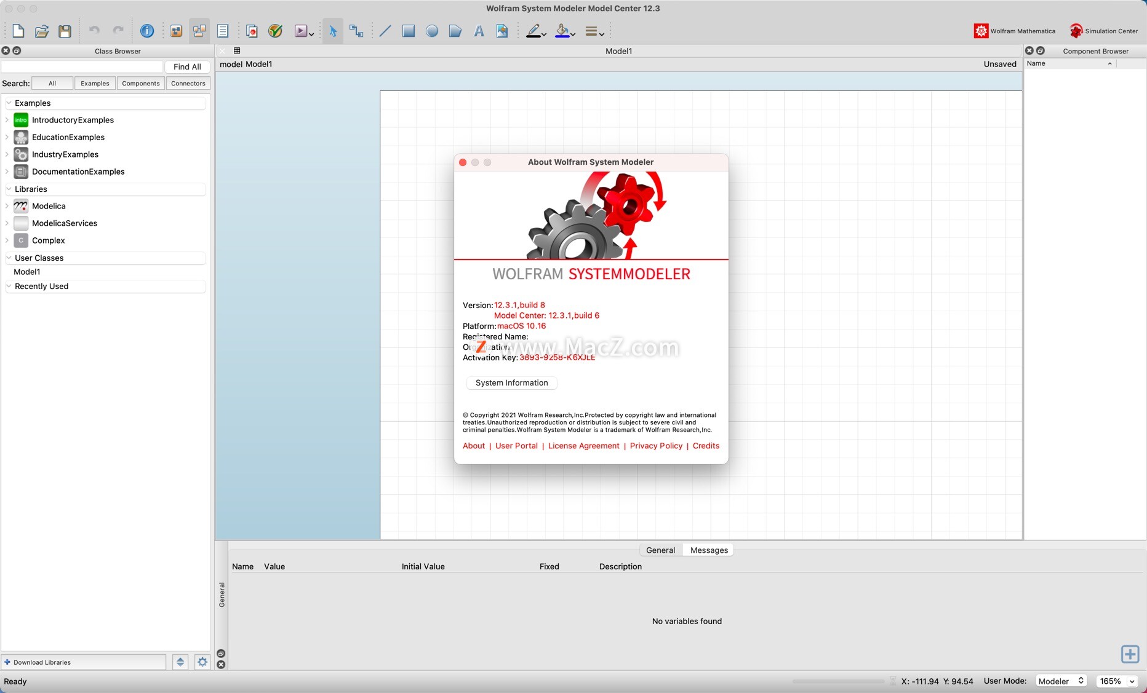1147x693 pixels.
Task: Open the License Agreement link
Action: 584,446
